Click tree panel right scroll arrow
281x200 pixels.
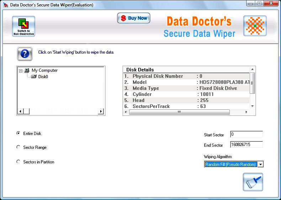(x=101, y=112)
